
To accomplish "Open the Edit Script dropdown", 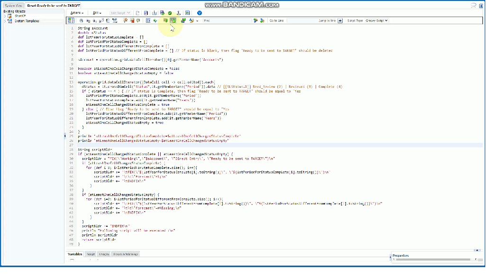I will [120, 13].
